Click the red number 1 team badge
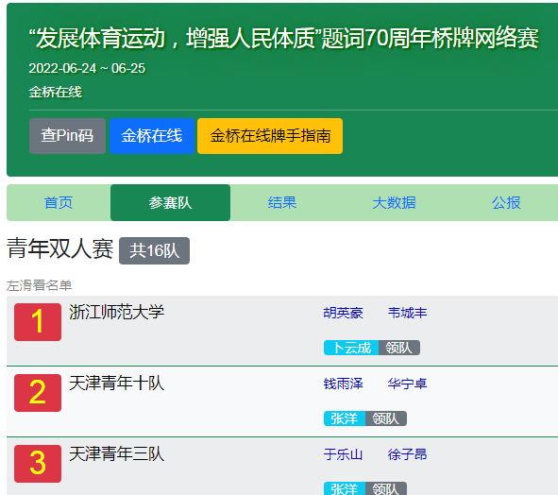Image resolution: width=558 pixels, height=495 pixels. click(x=38, y=322)
